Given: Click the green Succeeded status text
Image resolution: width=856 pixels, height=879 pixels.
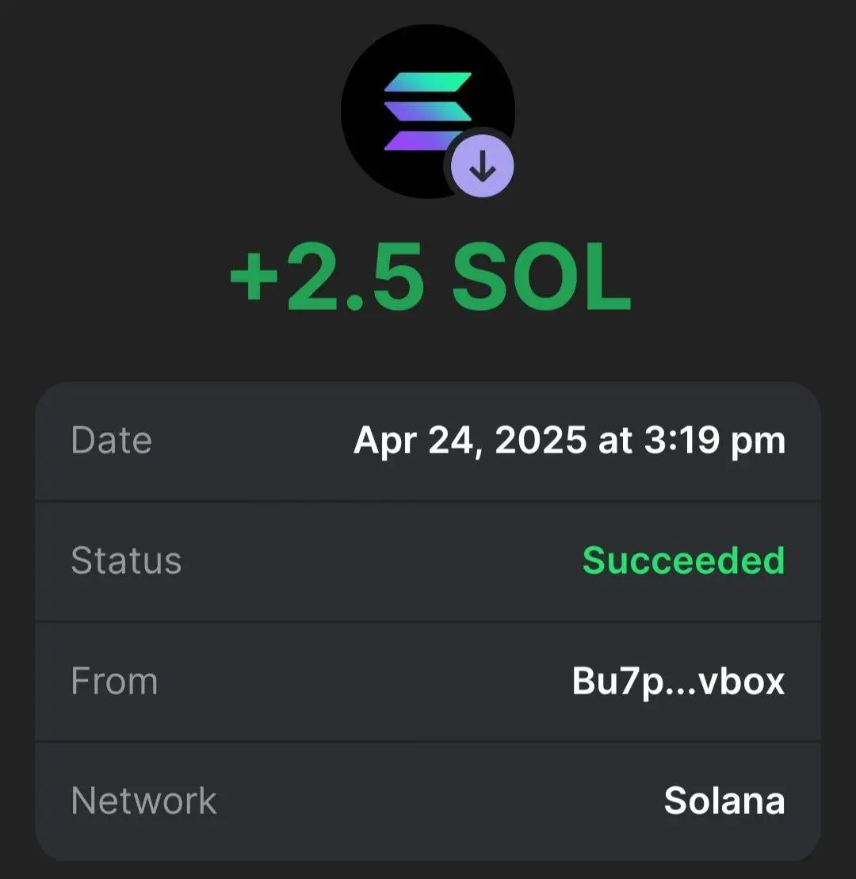Looking at the screenshot, I should (684, 560).
